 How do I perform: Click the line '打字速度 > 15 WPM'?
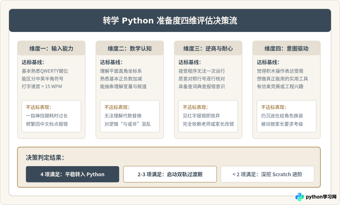pyautogui.click(x=42, y=87)
